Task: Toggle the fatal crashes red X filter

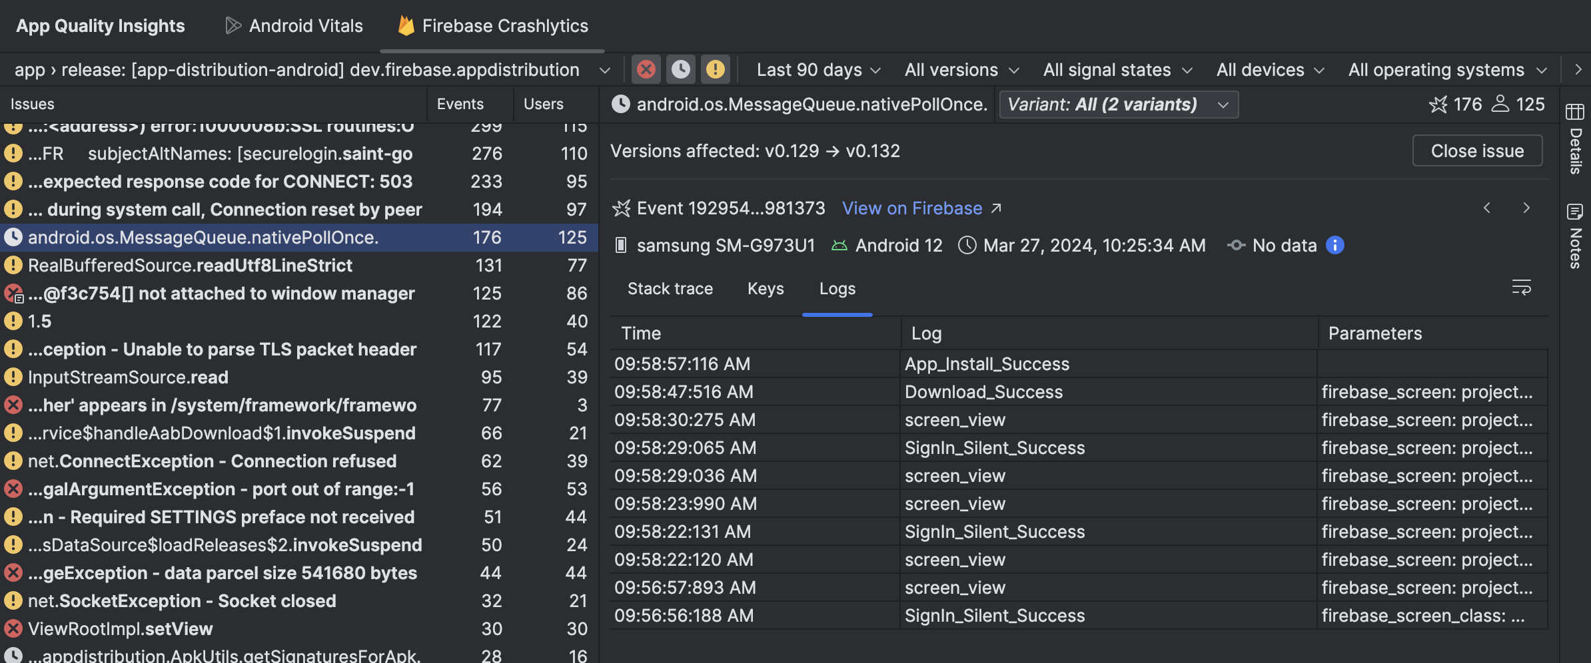Action: [646, 69]
